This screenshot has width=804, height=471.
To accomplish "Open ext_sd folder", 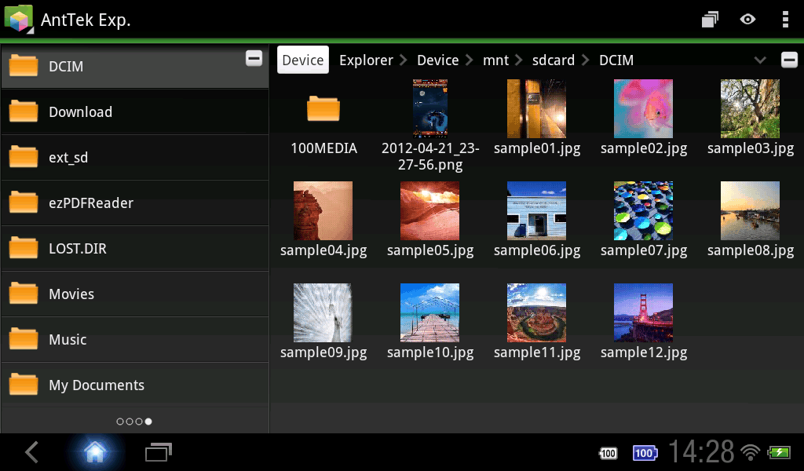I will pos(135,157).
